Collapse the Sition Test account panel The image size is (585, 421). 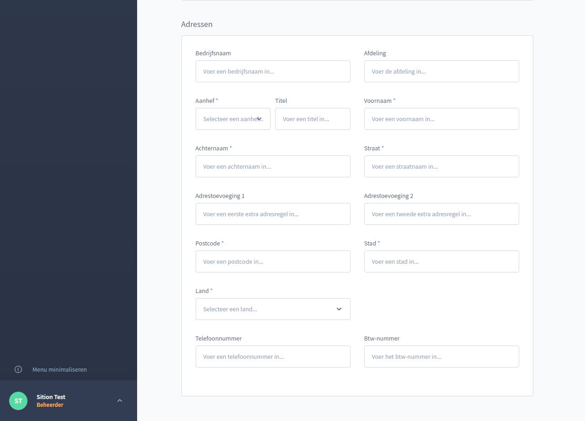click(x=119, y=400)
